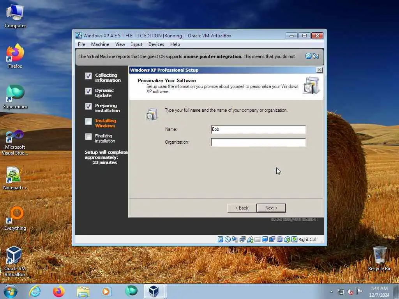Click the Organization input field

click(258, 142)
